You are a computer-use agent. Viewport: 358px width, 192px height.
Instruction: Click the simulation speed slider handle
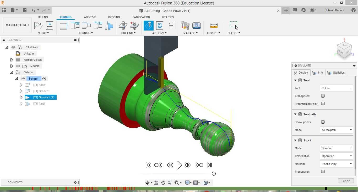coord(214,174)
